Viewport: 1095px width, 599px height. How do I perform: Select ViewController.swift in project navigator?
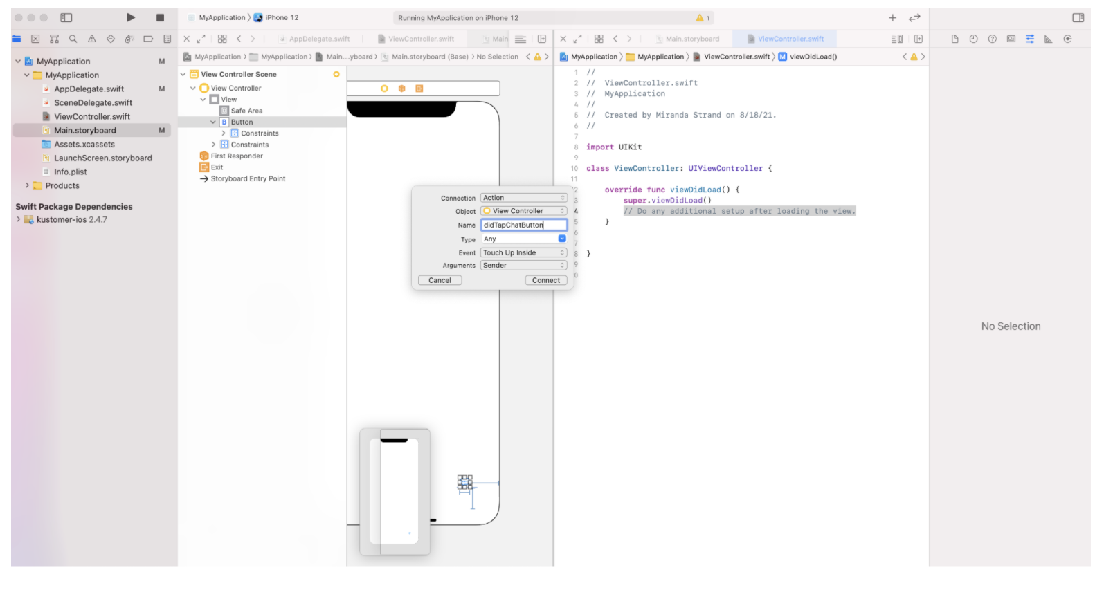(92, 116)
